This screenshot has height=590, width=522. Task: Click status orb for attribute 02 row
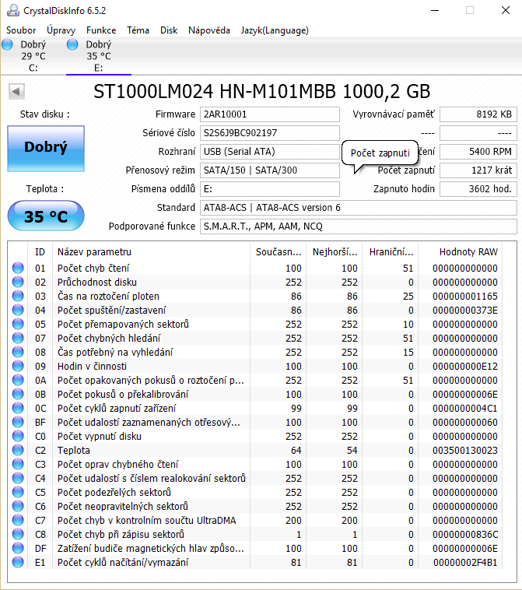click(18, 282)
